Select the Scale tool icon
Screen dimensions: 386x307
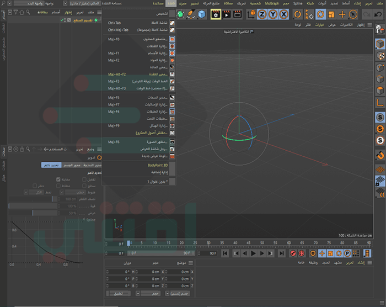pyautogui.click(x=331, y=14)
